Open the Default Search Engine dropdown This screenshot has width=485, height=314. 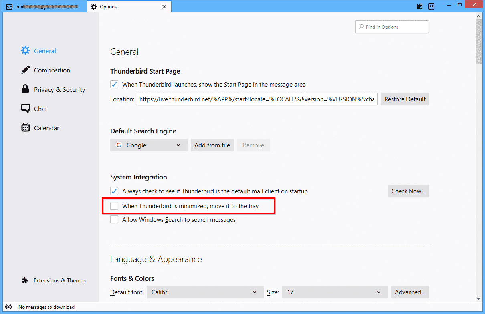click(149, 145)
